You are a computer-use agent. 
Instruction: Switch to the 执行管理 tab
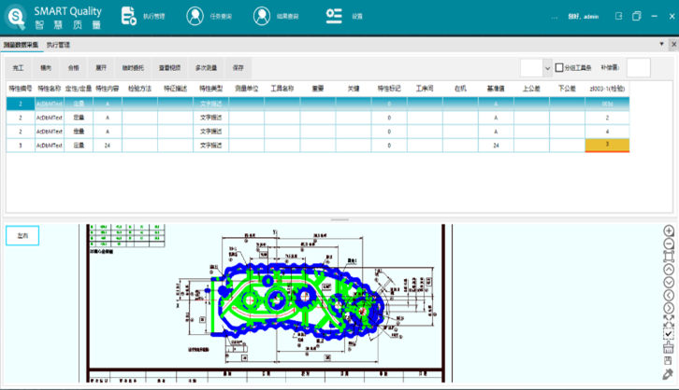point(59,44)
